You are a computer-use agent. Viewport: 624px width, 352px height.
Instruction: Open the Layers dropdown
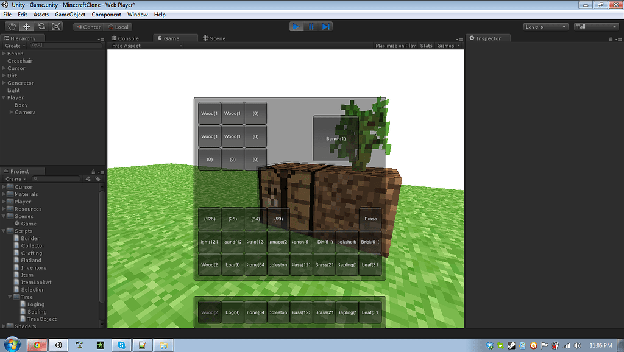[x=545, y=26]
